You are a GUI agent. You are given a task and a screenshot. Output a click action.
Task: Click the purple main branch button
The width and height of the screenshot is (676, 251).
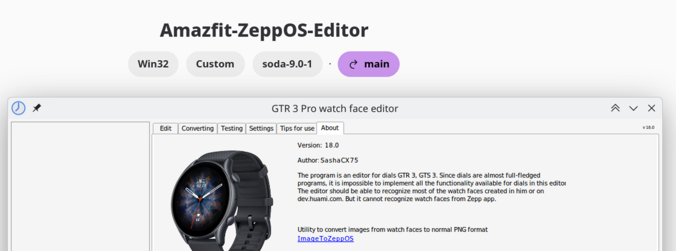[369, 64]
